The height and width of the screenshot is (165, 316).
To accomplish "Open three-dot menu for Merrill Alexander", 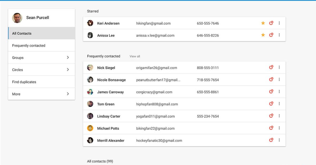I will [x=279, y=140].
